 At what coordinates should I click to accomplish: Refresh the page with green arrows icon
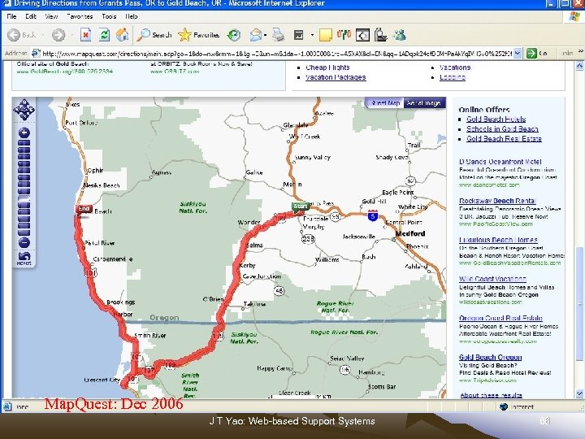tap(104, 35)
